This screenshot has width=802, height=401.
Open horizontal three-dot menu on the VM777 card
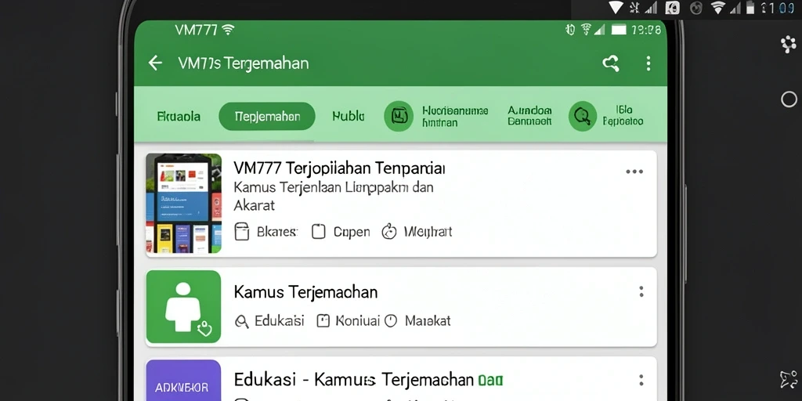[x=634, y=172]
